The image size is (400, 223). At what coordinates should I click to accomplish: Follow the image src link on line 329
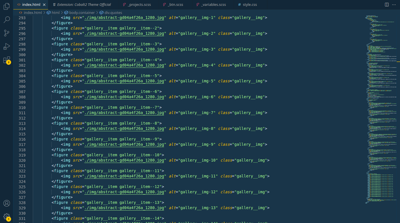(x=124, y=208)
